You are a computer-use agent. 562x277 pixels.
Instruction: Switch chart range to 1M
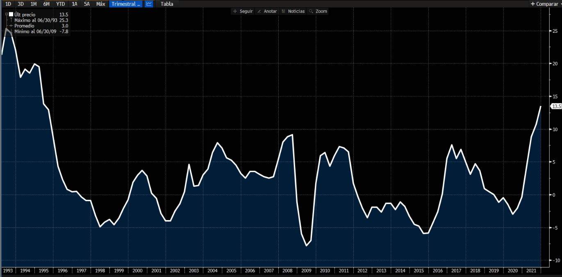pyautogui.click(x=34, y=4)
